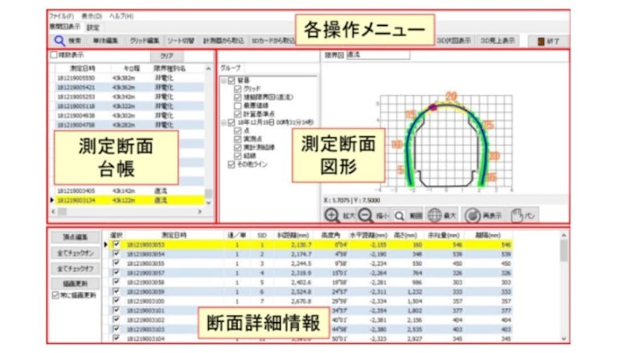This screenshot has height=353, width=618.
Task: Click the 限界図 input field
Action: tap(378, 55)
